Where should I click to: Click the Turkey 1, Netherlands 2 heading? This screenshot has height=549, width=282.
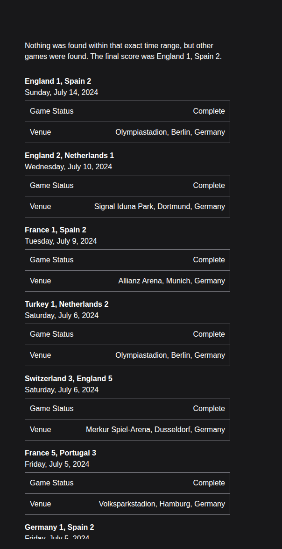coord(66,304)
